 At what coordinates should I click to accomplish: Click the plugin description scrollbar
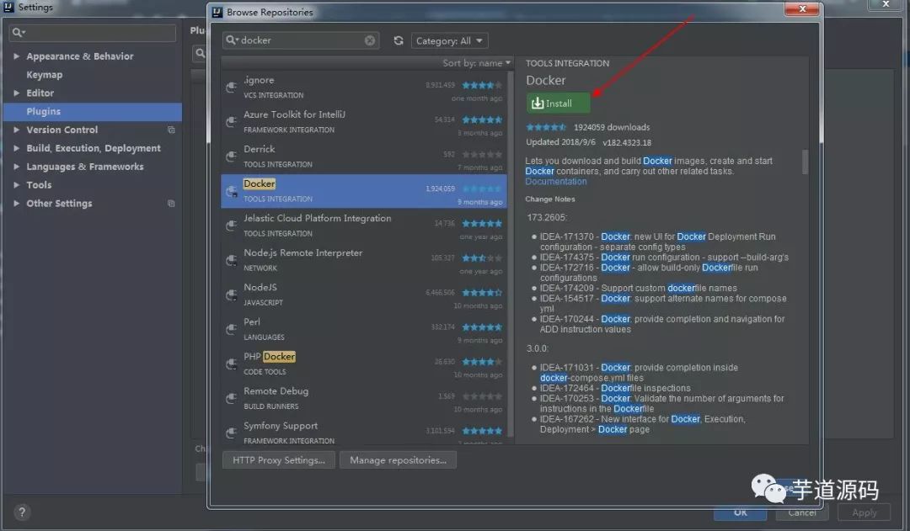point(805,162)
